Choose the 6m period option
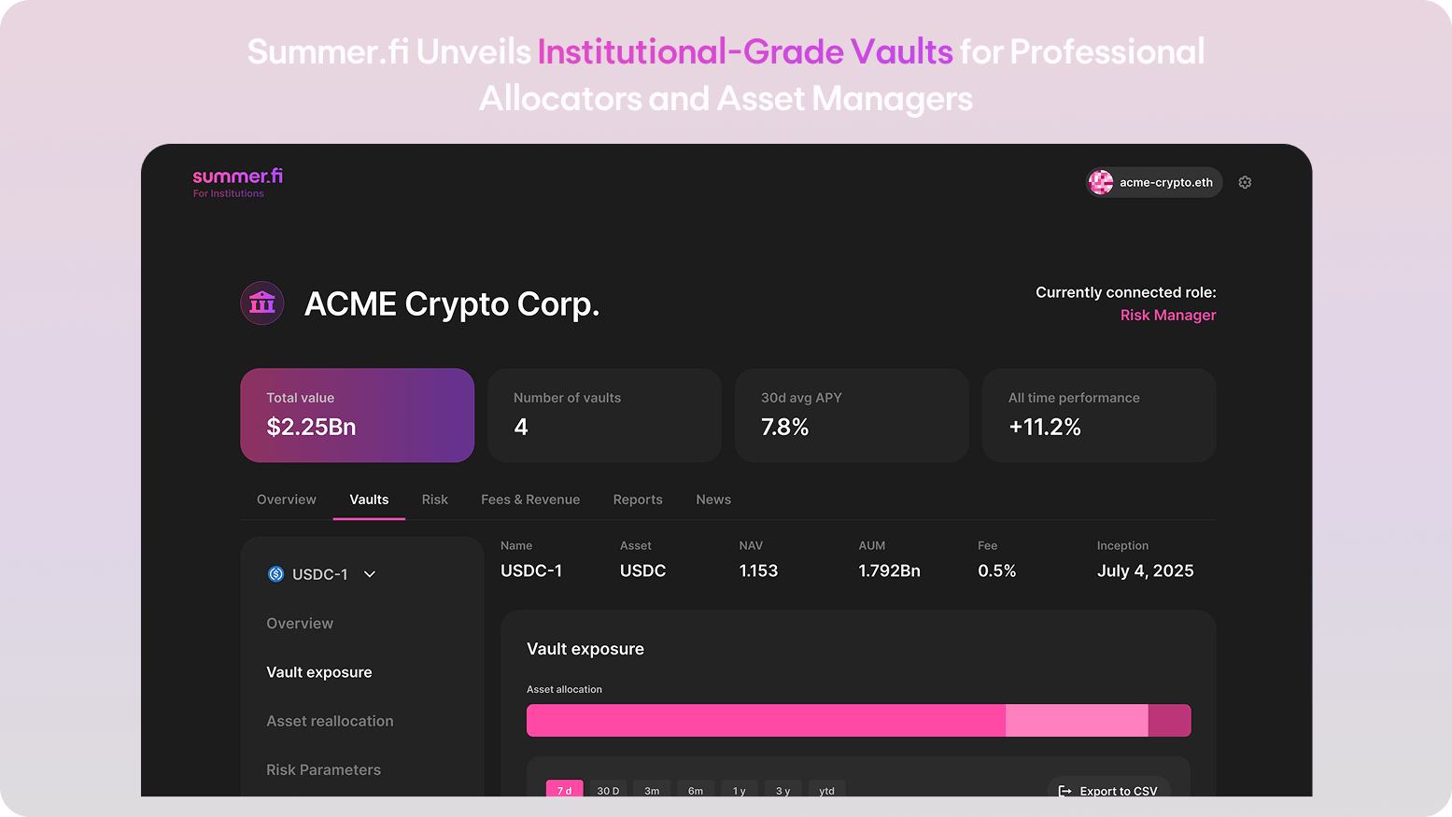1452x817 pixels. pos(696,790)
